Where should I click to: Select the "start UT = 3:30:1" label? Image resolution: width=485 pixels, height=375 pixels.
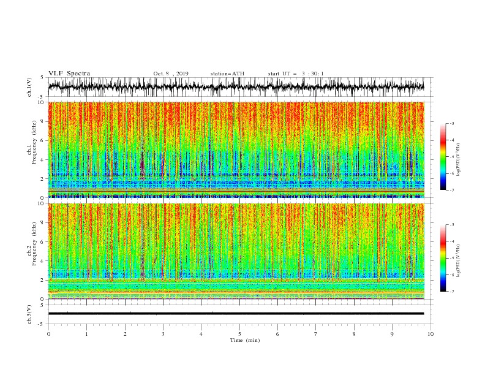296,74
